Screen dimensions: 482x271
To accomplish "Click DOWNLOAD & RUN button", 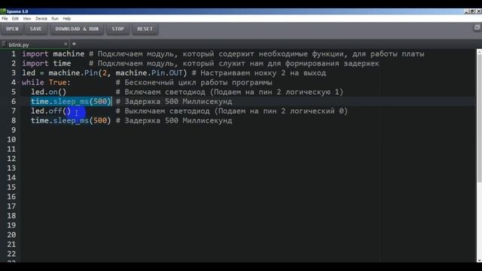I will click(77, 29).
